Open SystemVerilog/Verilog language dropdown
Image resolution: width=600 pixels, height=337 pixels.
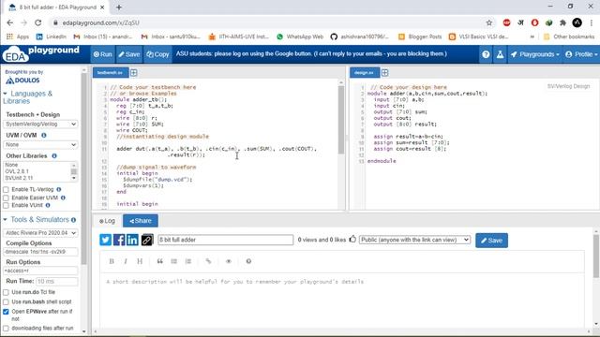point(40,125)
